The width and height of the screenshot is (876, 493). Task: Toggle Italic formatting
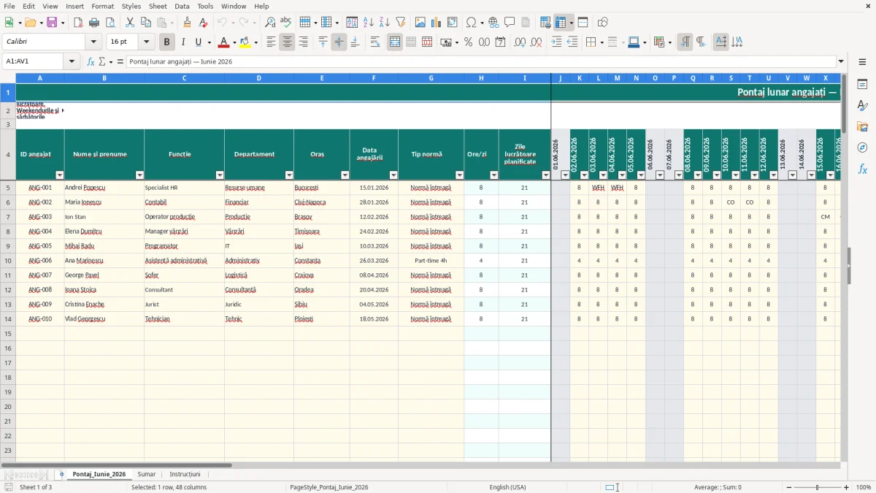(x=183, y=42)
